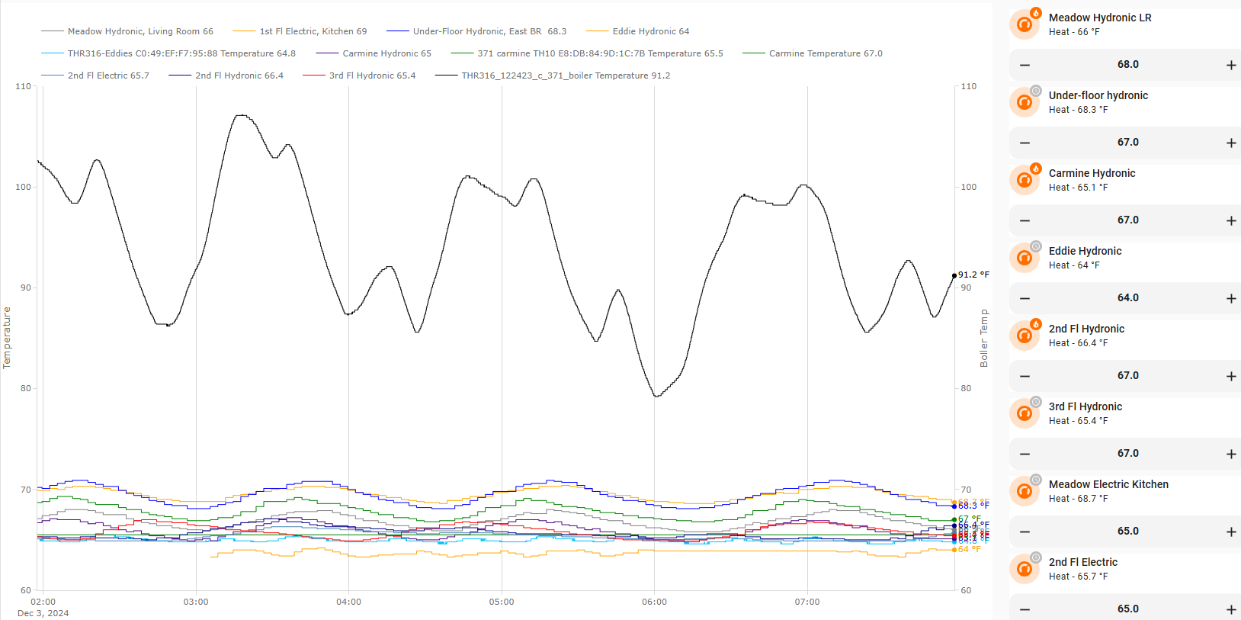This screenshot has height=620, width=1241.
Task: Toggle THR316-Eddies Temperature 64.8 legend entry
Action: (168, 53)
